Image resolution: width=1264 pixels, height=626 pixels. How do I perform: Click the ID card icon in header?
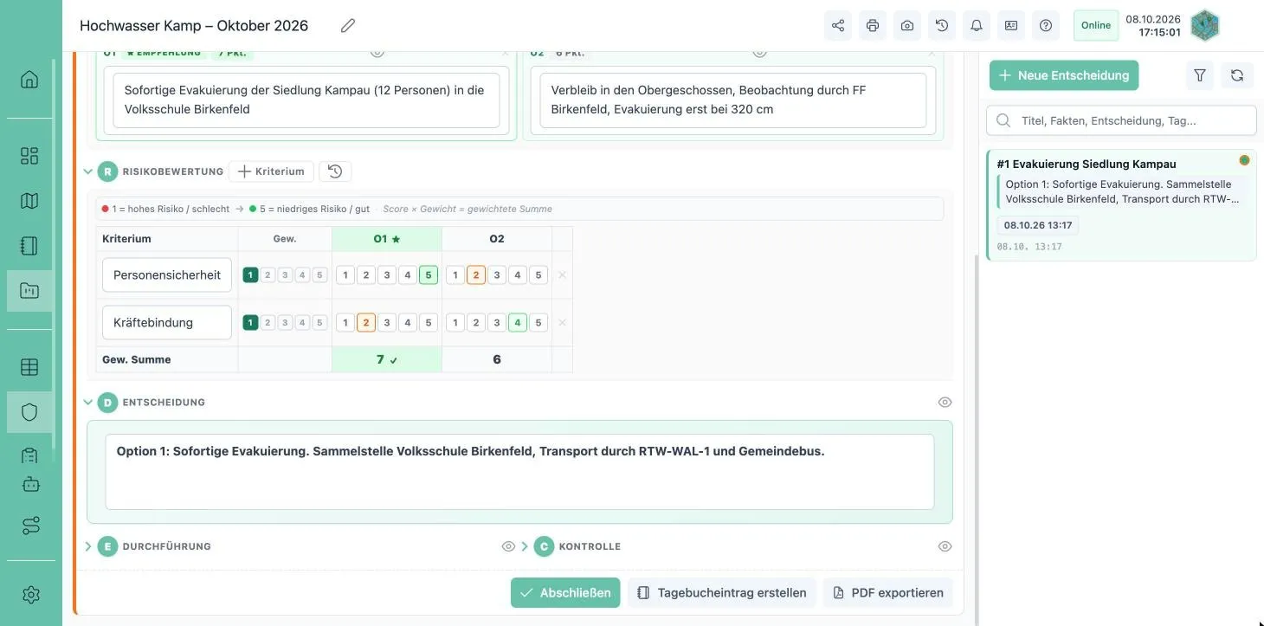1011,26
